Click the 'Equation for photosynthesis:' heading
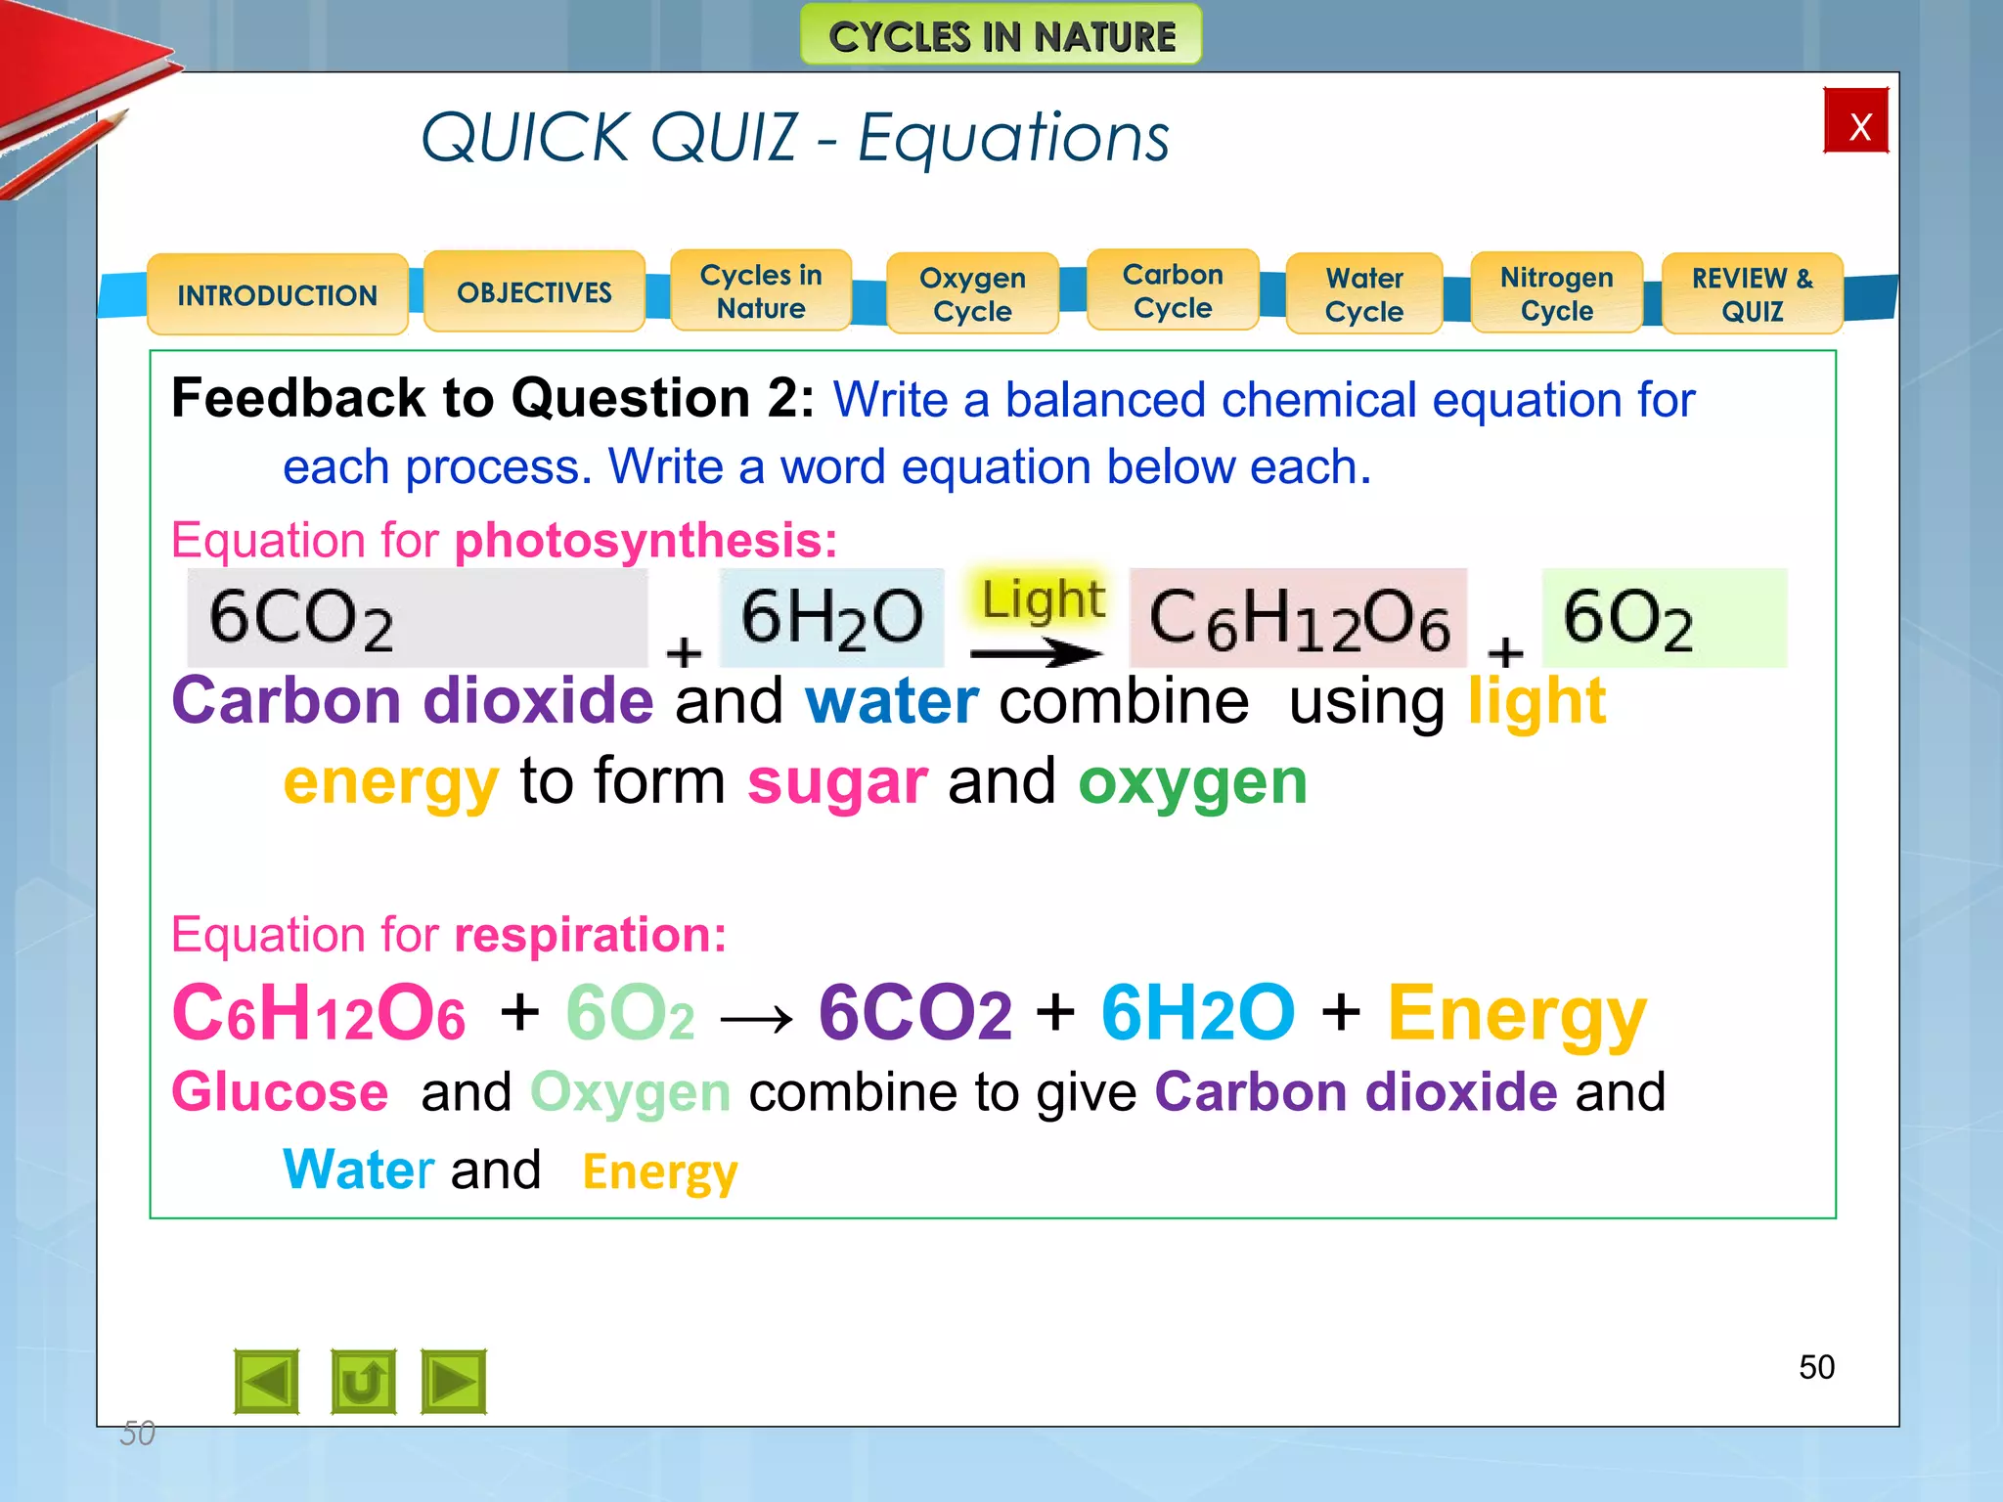The height and width of the screenshot is (1502, 2003). pyautogui.click(x=505, y=540)
